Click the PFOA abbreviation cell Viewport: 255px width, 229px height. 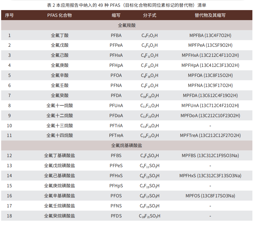[x=116, y=75]
